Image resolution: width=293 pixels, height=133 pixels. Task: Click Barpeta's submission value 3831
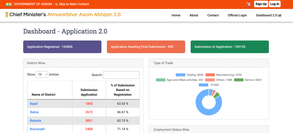pos(89,120)
